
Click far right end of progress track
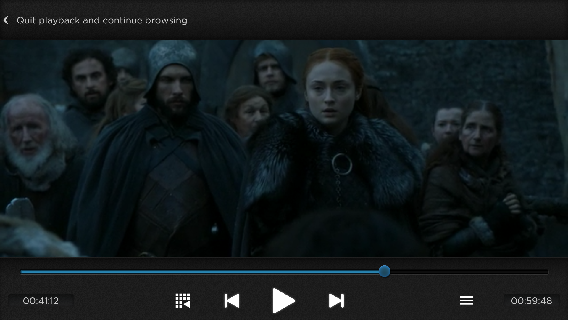click(x=546, y=272)
